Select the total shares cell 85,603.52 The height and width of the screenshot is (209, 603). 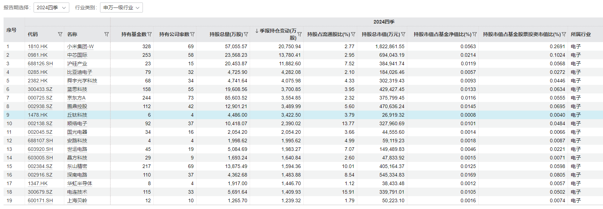point(236,98)
